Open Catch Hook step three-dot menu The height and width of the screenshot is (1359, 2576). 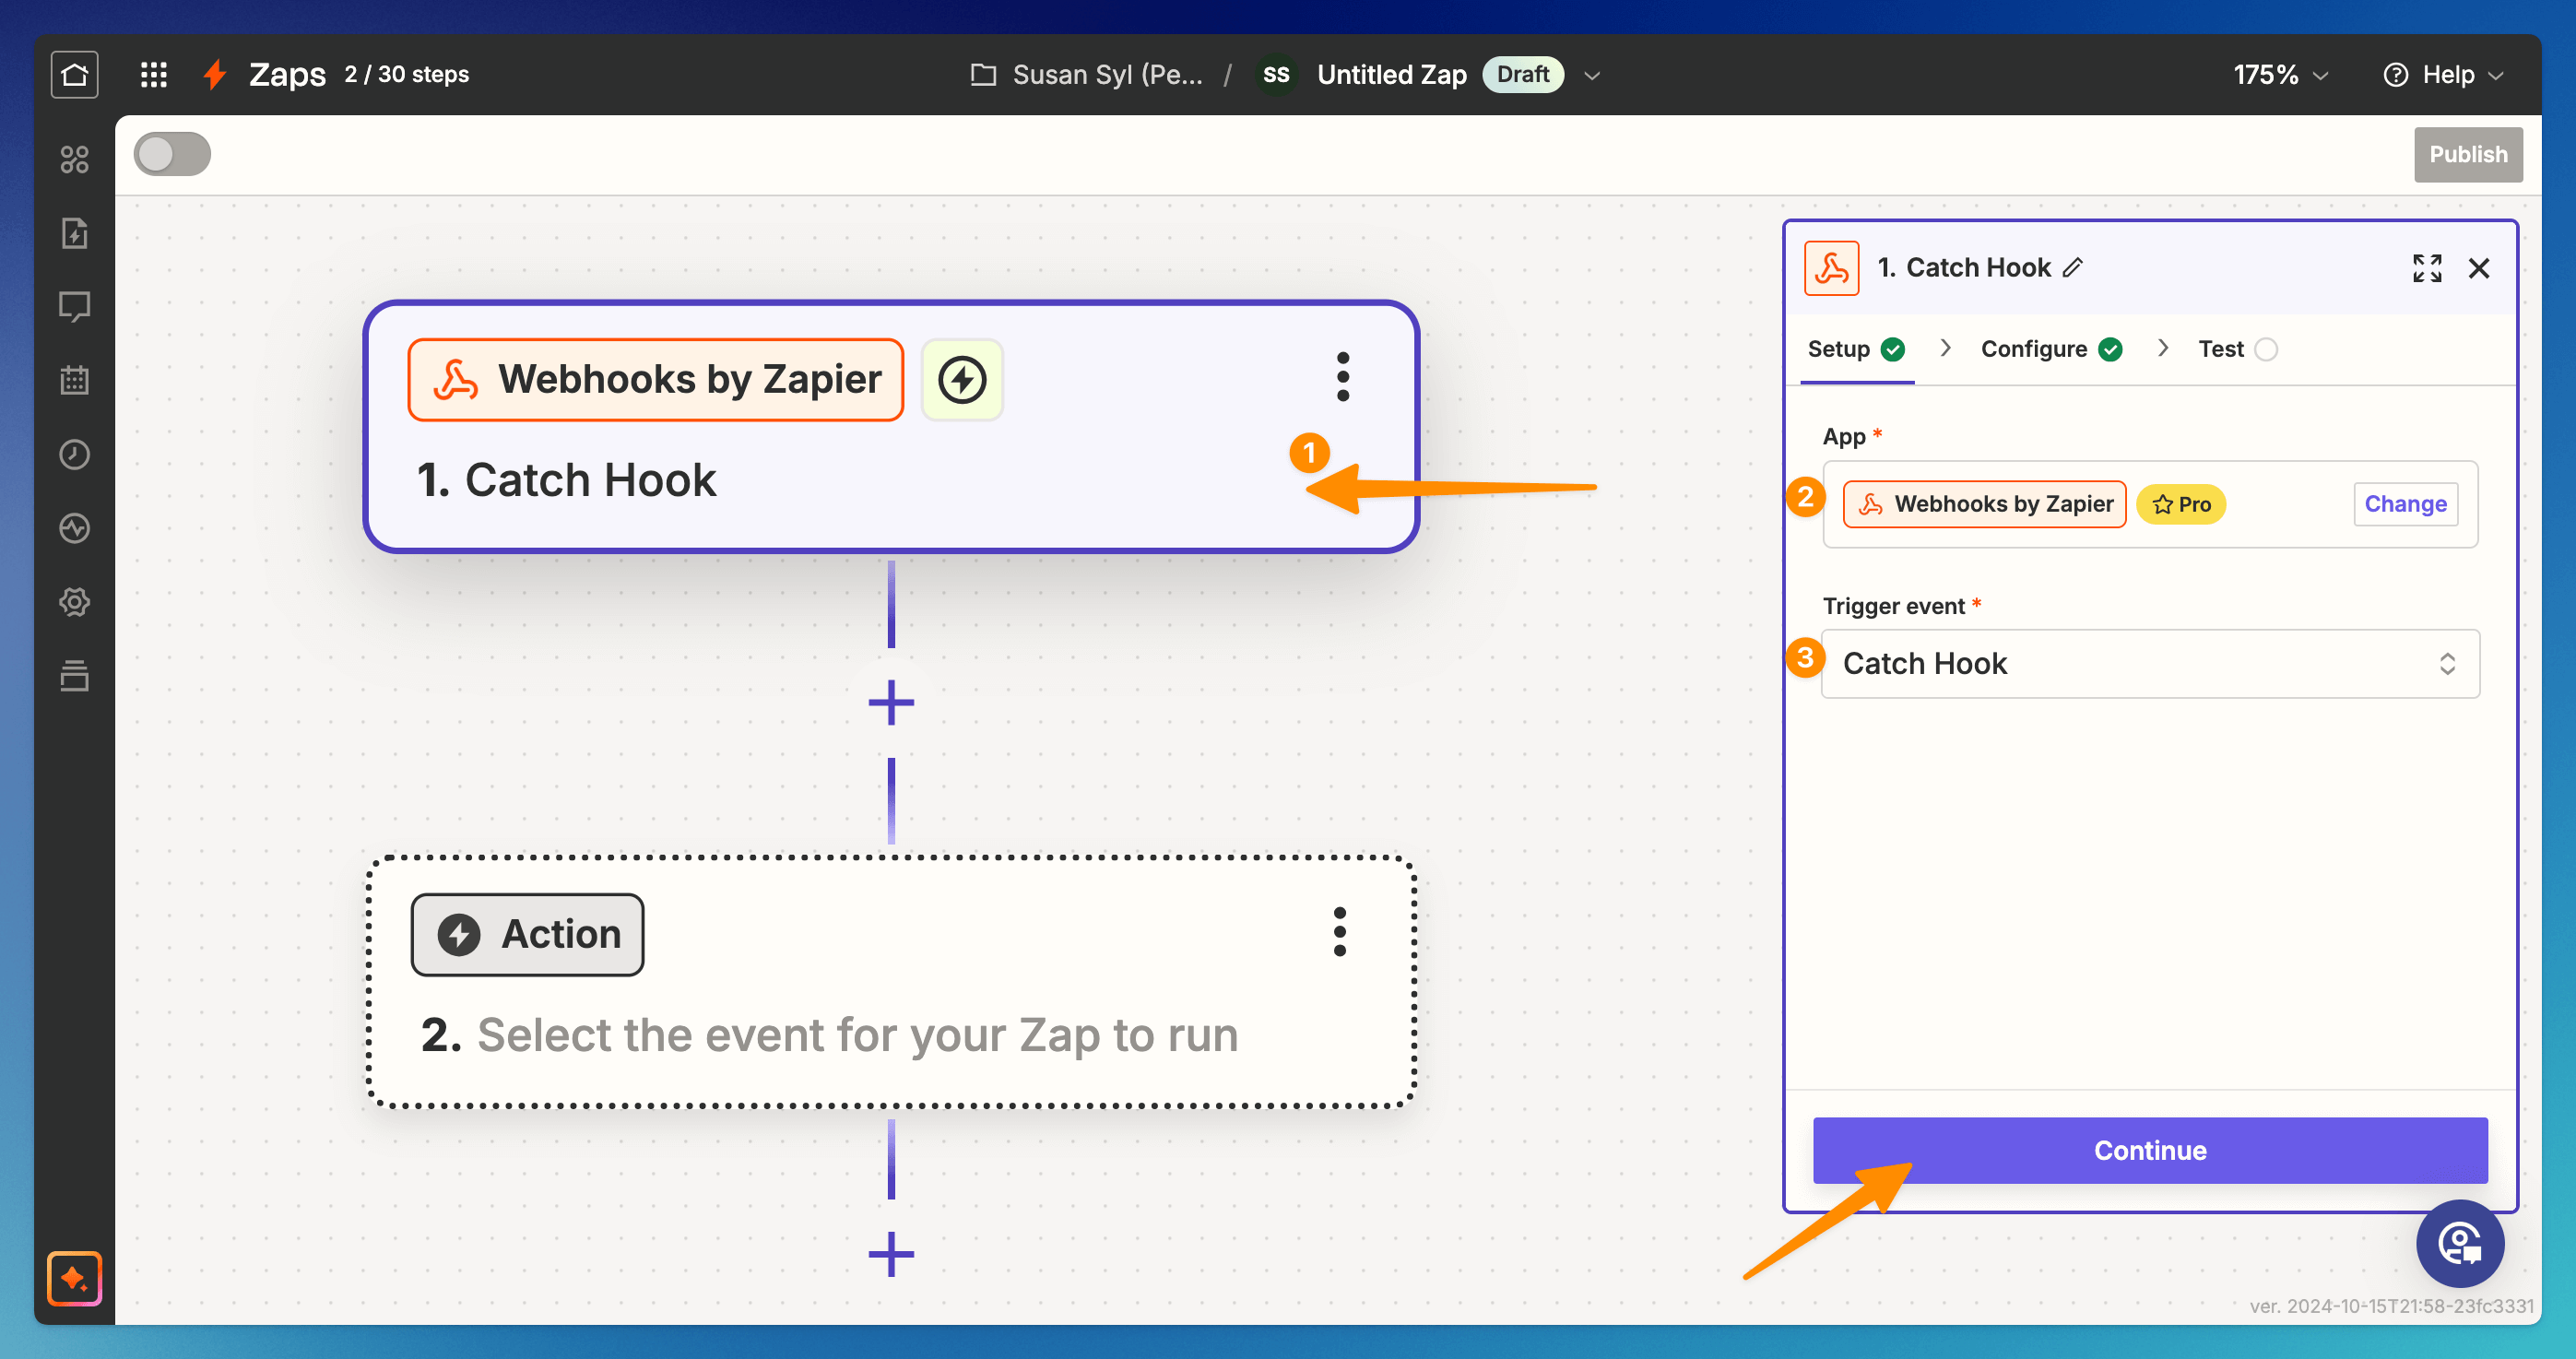coord(1342,378)
